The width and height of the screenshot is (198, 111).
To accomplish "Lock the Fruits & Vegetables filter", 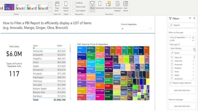I will click(193, 37).
